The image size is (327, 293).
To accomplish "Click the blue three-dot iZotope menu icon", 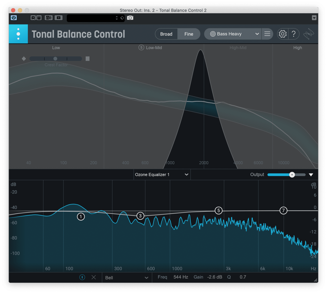I will (18, 34).
